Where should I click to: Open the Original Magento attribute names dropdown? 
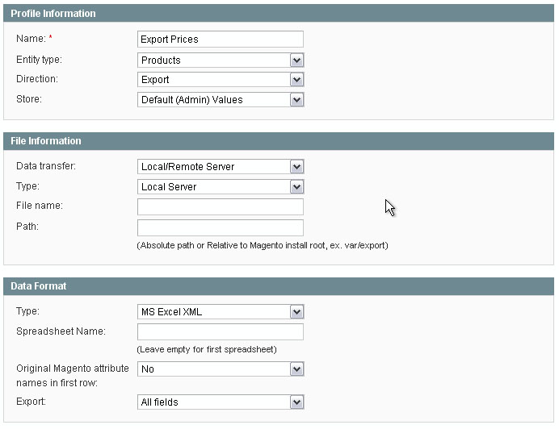221,369
